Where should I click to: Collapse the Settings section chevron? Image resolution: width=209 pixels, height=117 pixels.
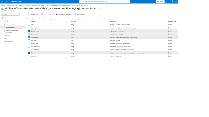click(x=2, y=21)
